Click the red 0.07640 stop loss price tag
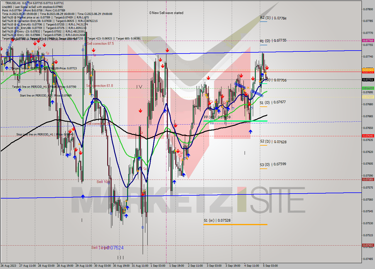The width and height of the screenshot is (375, 269). pos(368,136)
